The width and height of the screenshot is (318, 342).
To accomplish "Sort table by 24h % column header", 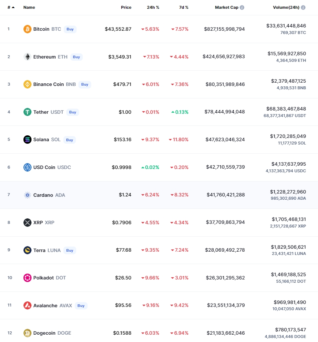I will (153, 7).
